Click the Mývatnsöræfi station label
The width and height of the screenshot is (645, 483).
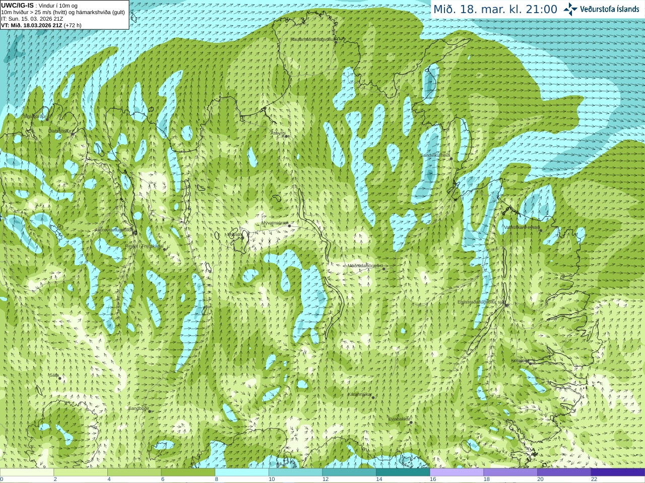[x=275, y=223]
